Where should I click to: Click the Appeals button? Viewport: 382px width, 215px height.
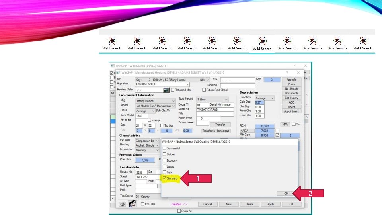[291, 80]
